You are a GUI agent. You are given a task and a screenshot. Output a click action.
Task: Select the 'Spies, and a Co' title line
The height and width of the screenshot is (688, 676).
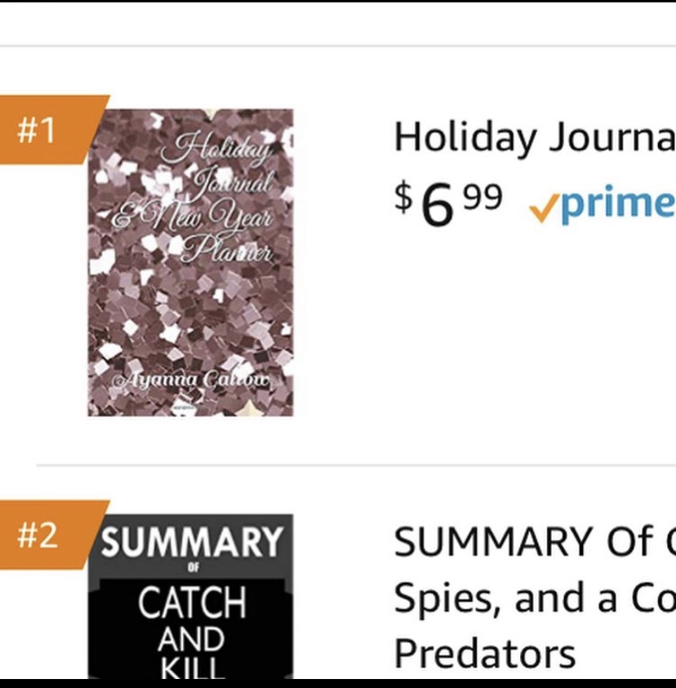point(534,598)
